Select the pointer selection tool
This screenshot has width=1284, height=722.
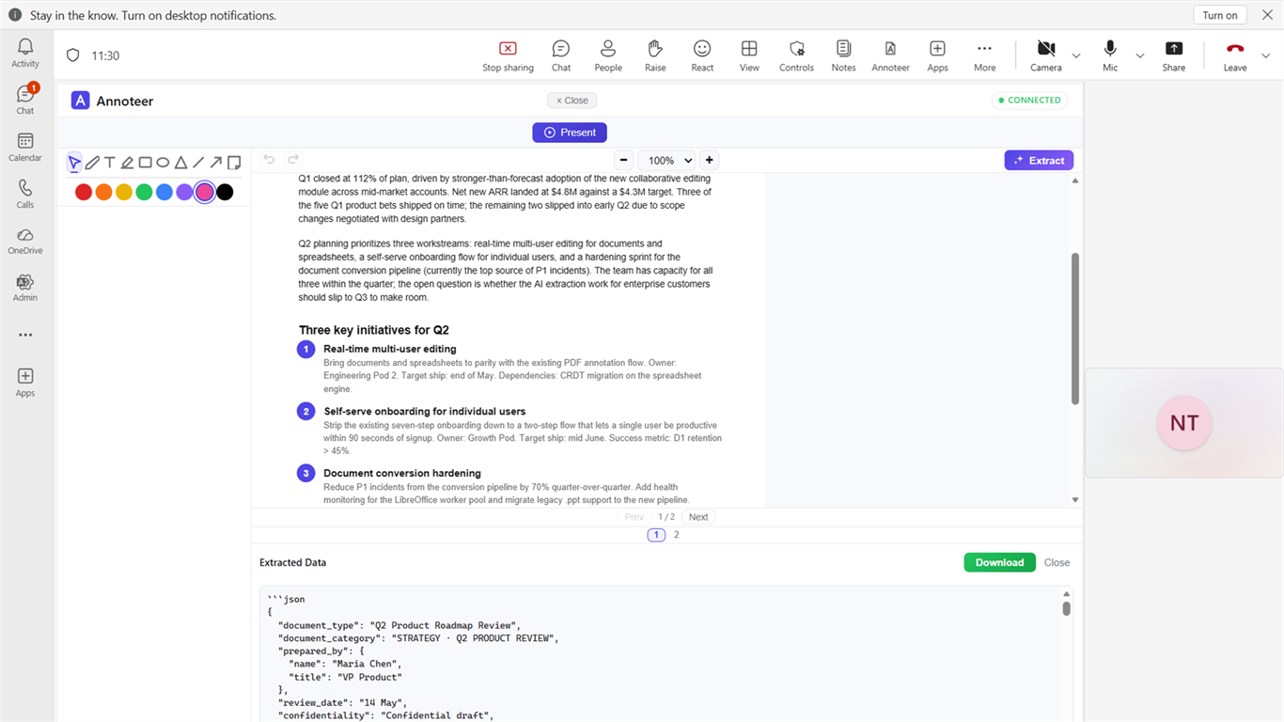74,163
